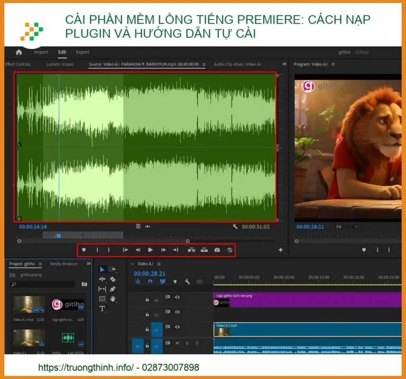Open the Source panel hamburger menu
The width and height of the screenshot is (406, 379).
pyautogui.click(x=204, y=64)
